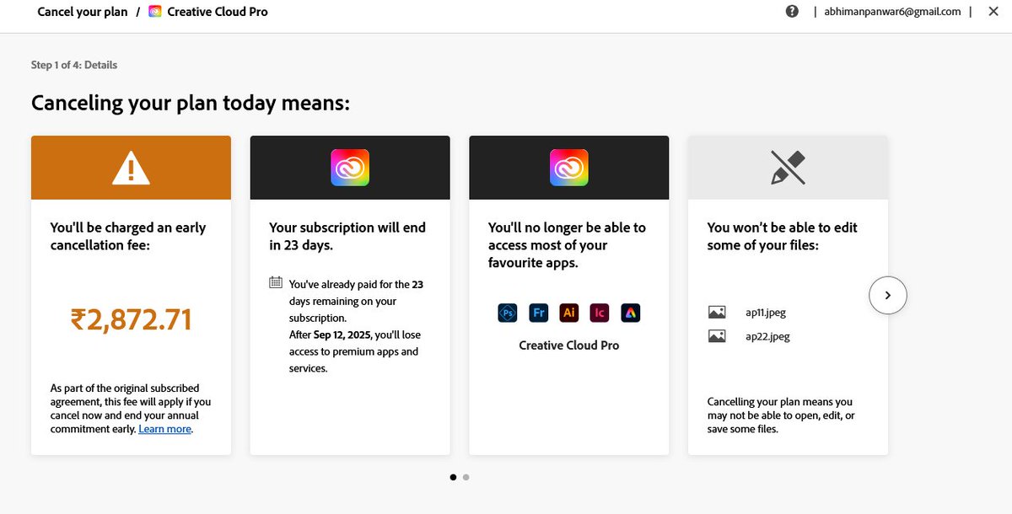Open the Learn more link
1012x514 pixels.
[x=165, y=429]
